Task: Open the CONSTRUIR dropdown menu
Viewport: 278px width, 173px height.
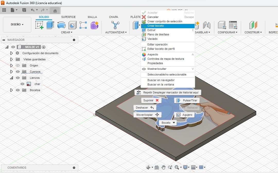Action: point(253,32)
